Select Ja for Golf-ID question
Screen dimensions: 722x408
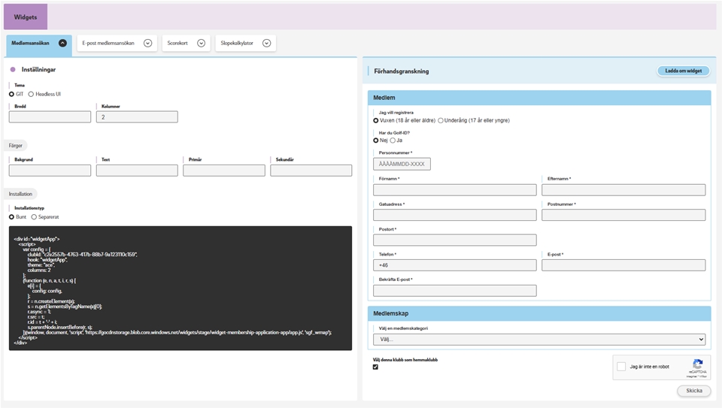[x=393, y=140]
